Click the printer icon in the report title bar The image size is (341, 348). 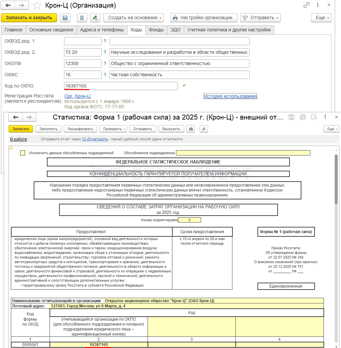(x=303, y=117)
